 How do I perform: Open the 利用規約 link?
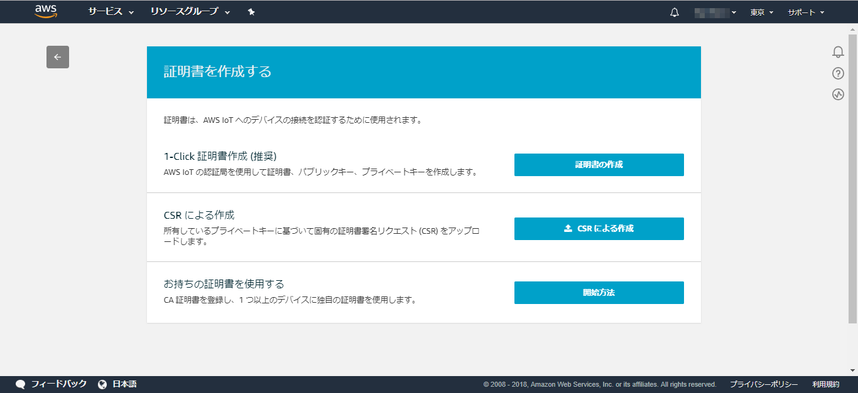tap(825, 384)
